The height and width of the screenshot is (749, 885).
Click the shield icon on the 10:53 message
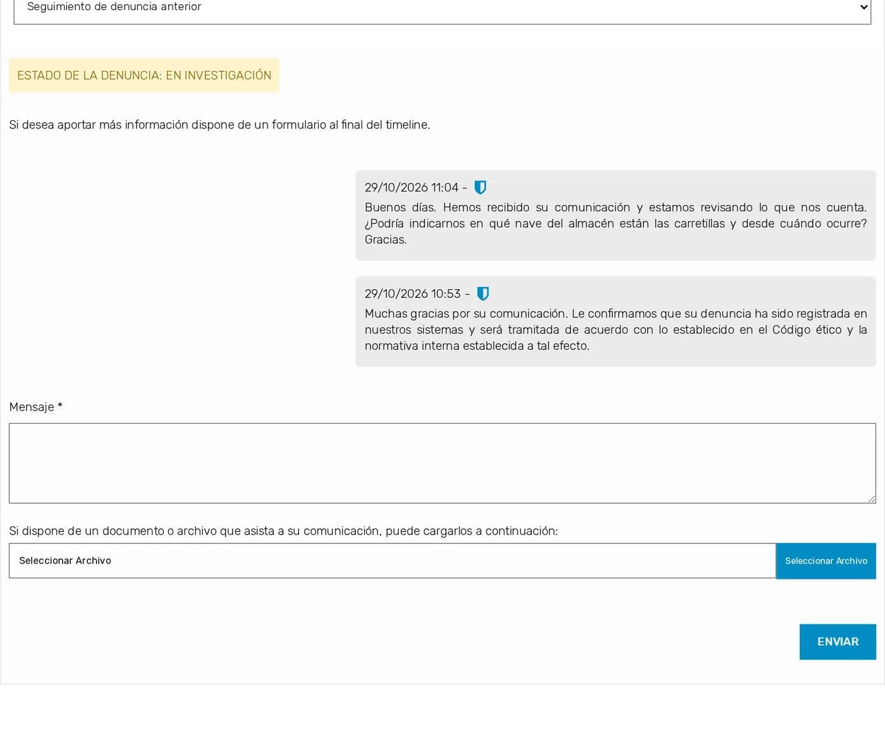(483, 294)
